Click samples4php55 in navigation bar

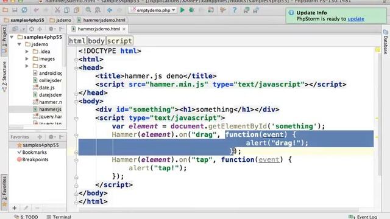pyautogui.click(x=24, y=20)
